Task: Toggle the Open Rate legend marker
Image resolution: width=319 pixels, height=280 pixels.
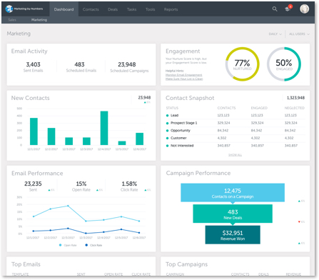Action: 60,245
